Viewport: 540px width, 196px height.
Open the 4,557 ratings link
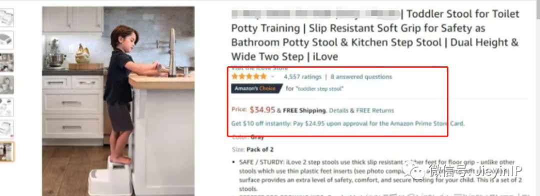click(x=302, y=77)
